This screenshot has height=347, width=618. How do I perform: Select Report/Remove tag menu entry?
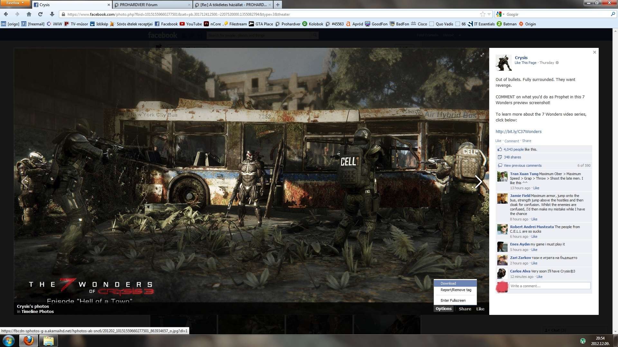pyautogui.click(x=455, y=290)
